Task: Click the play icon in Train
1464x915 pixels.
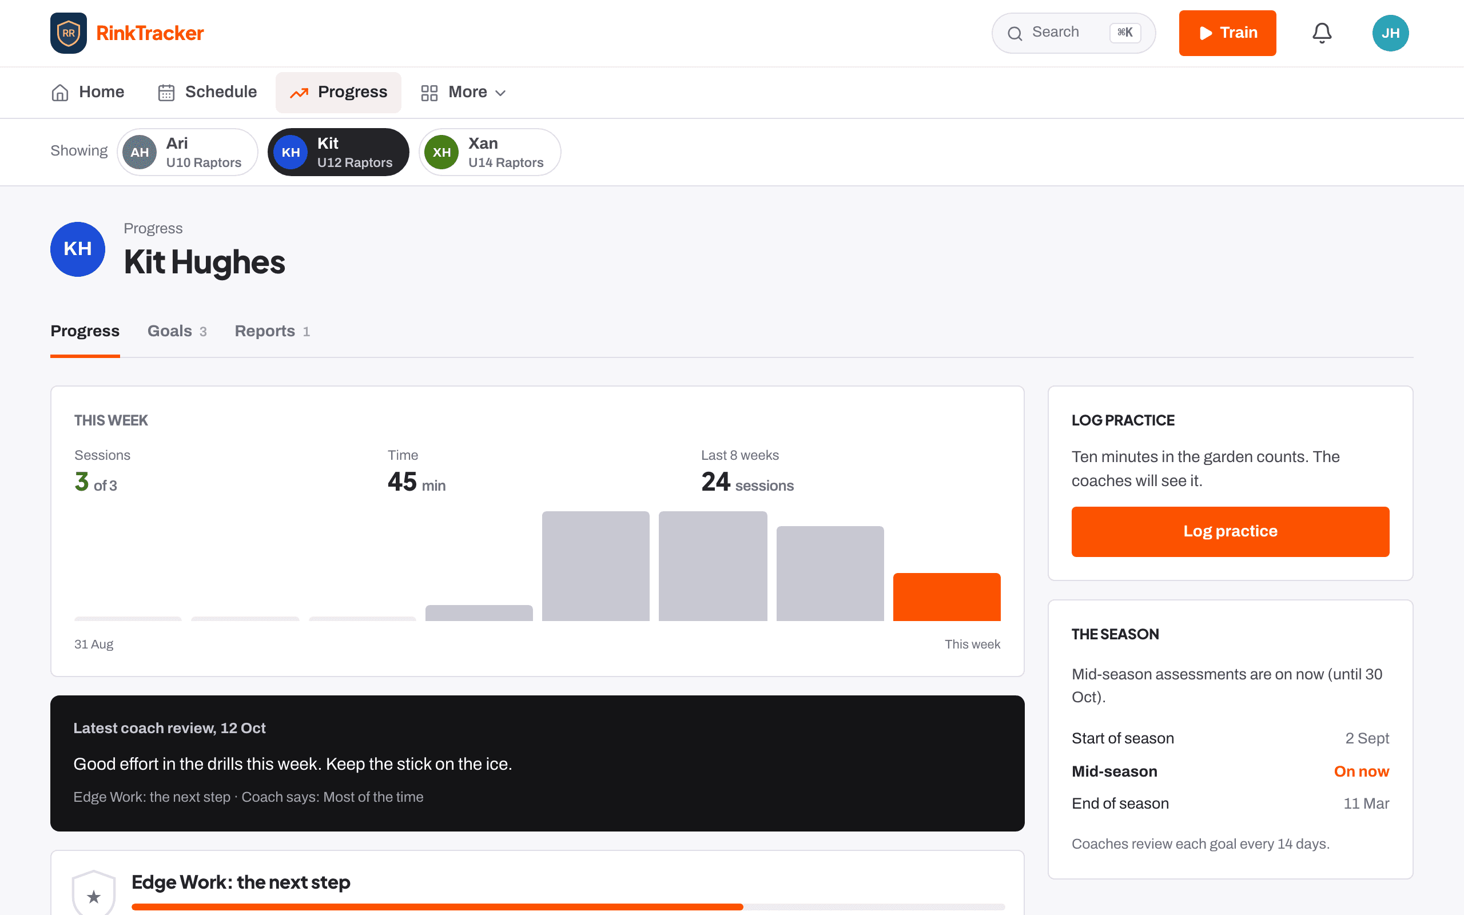Action: (1206, 33)
